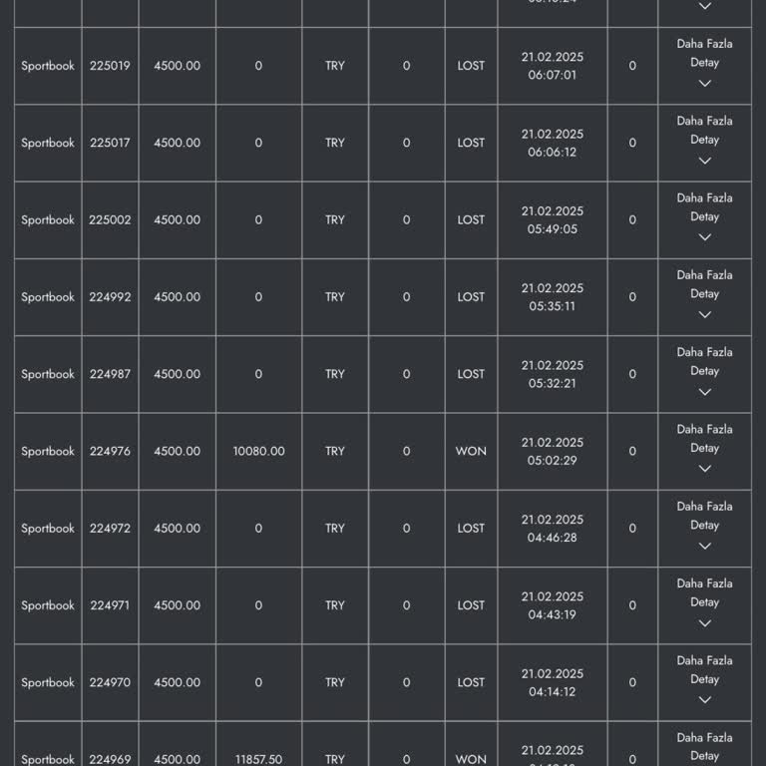The width and height of the screenshot is (766, 766).
Task: Open the details arrow for bet 224970
Action: click(x=704, y=700)
